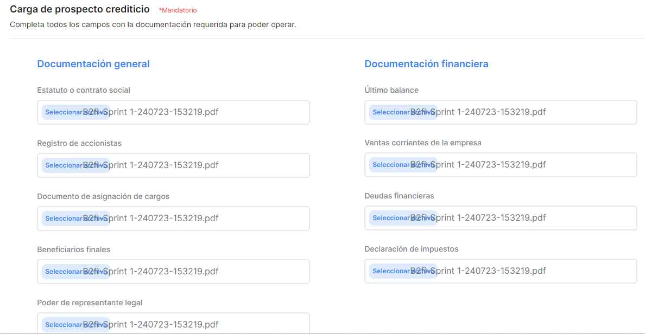This screenshot has height=334, width=645.
Task: Click Seleccionar archivo for Registro de accionistas
Action: [64, 165]
